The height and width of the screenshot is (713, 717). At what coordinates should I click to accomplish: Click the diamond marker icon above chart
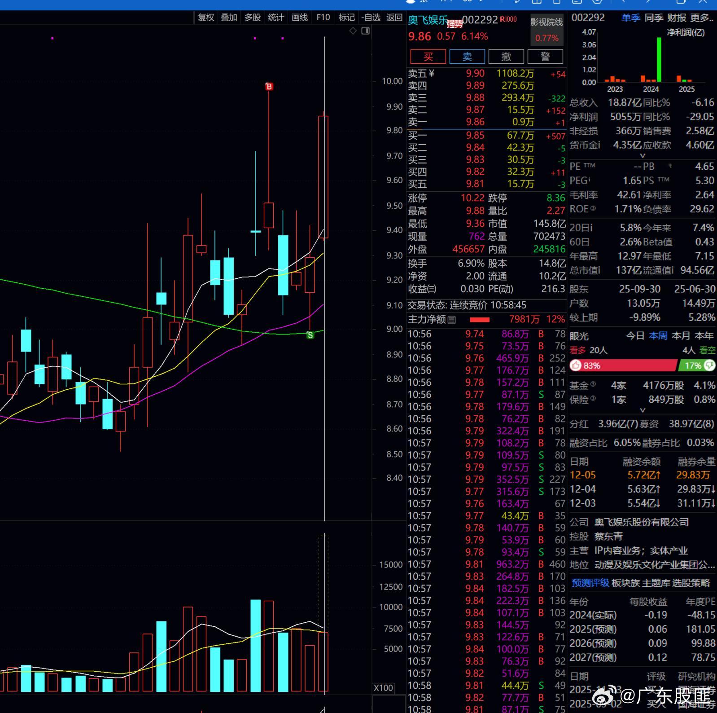353,31
